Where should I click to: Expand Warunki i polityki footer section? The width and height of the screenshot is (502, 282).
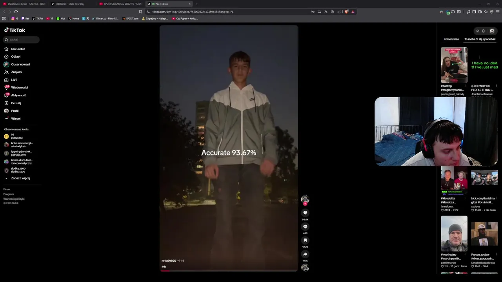point(14,199)
